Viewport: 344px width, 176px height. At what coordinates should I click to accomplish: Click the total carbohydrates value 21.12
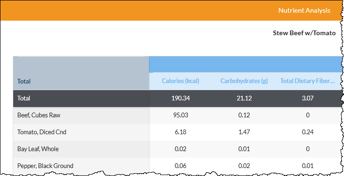click(244, 99)
